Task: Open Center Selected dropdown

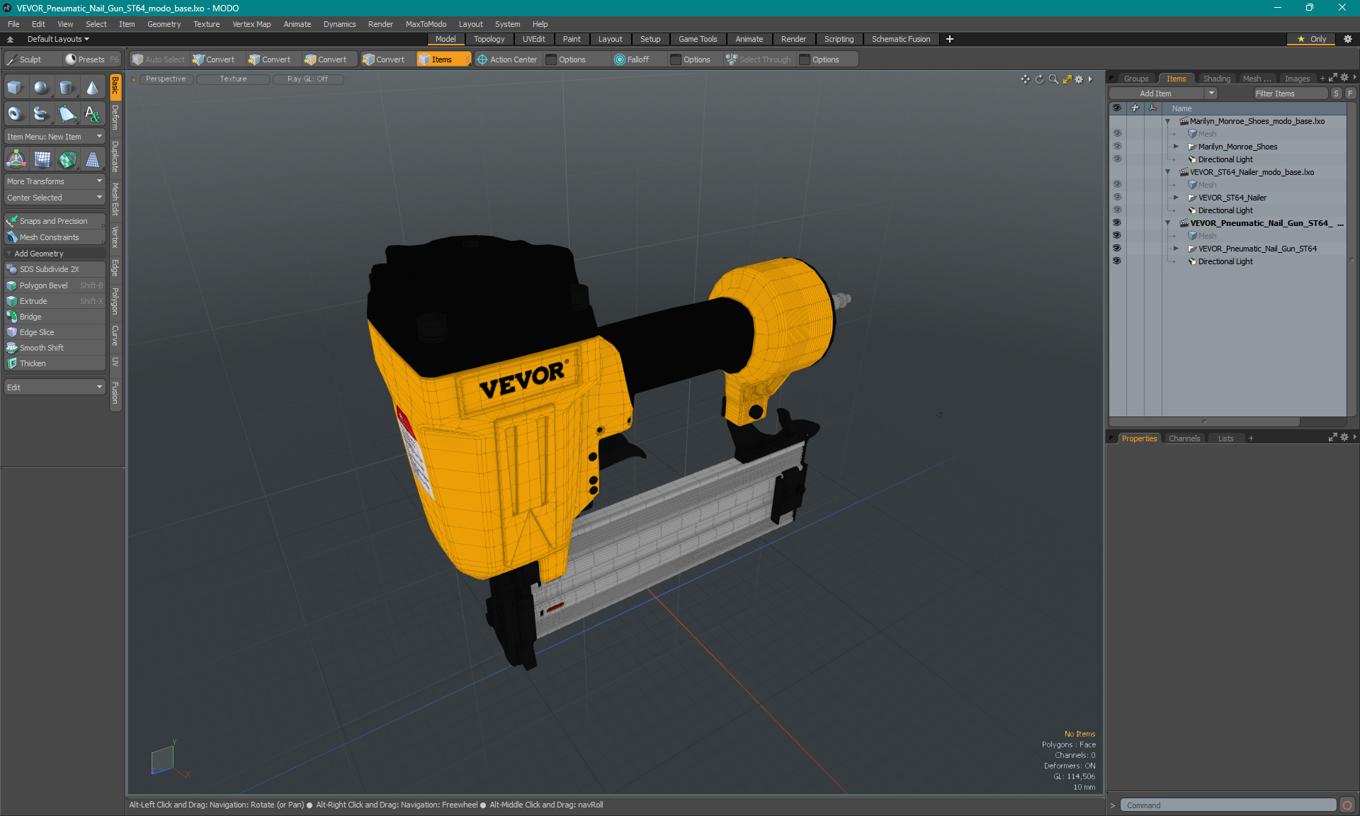Action: [x=55, y=198]
